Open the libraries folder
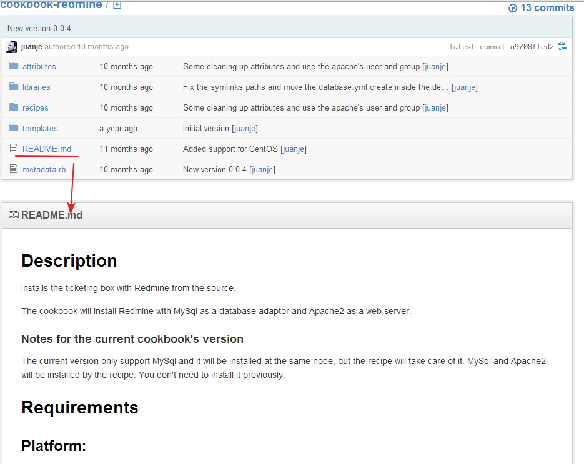The image size is (584, 464). [36, 87]
